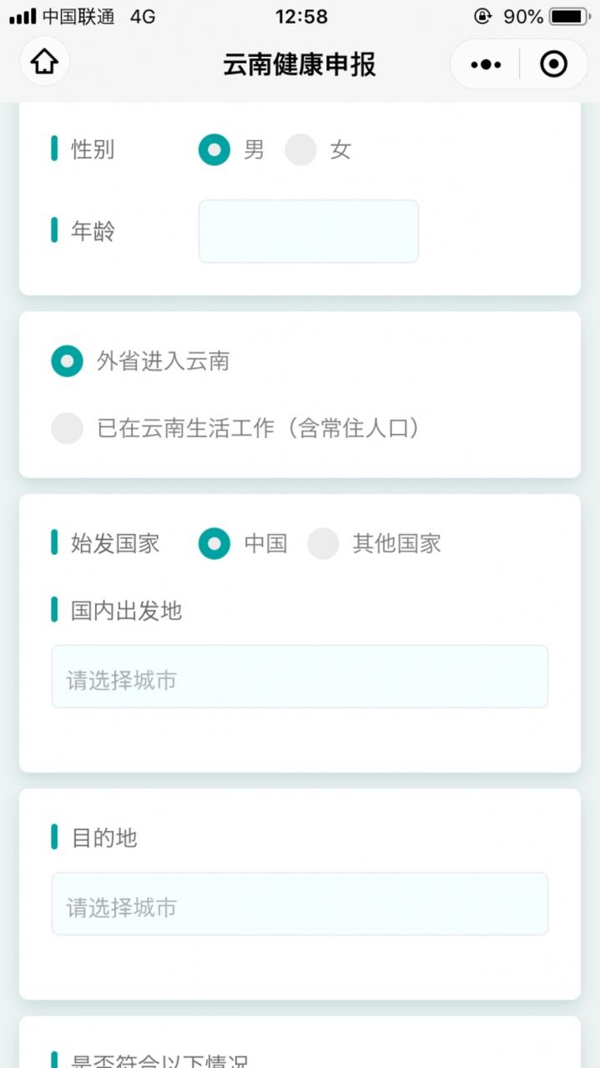Tap the home icon in header
The height and width of the screenshot is (1068, 600).
pyautogui.click(x=44, y=63)
